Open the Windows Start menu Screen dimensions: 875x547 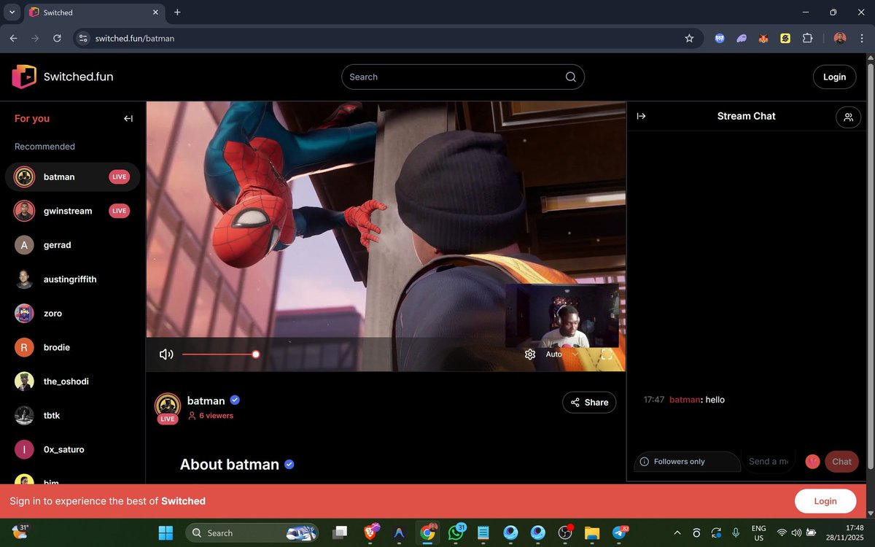click(166, 533)
